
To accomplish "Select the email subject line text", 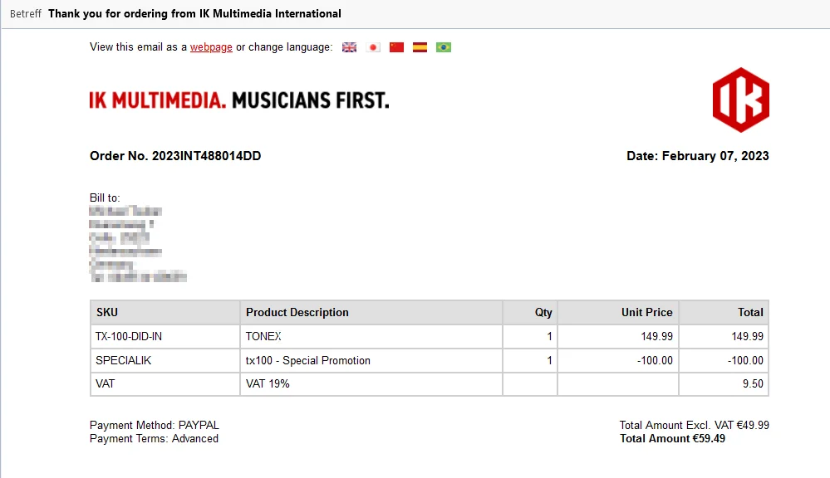I will [x=194, y=14].
